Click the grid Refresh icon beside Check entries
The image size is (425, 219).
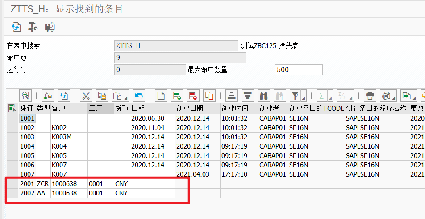pyautogui.click(x=64, y=96)
